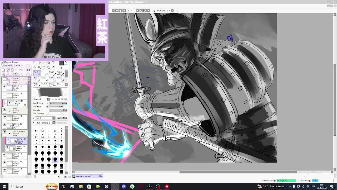The image size is (337, 190).
Task: Expand the brush shape settings triangle
Action: click(34, 118)
